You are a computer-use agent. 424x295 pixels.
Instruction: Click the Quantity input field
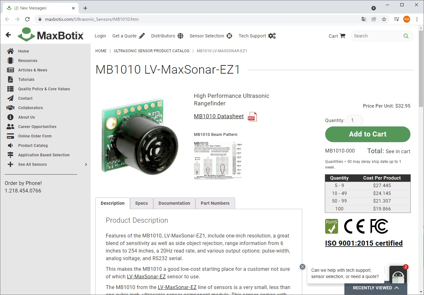pos(355,120)
